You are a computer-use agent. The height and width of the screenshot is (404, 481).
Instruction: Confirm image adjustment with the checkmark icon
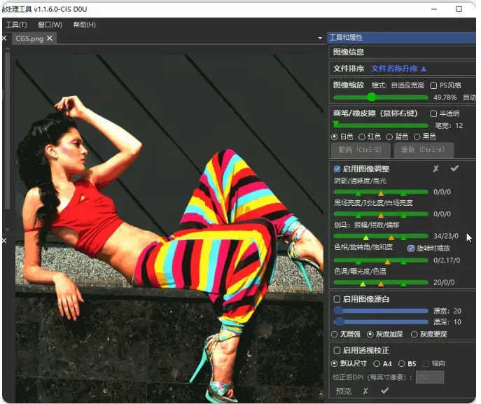tap(454, 169)
